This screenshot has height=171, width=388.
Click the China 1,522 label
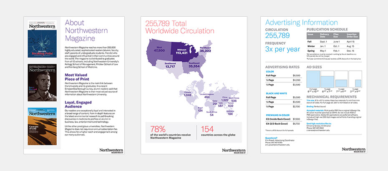[225, 99]
